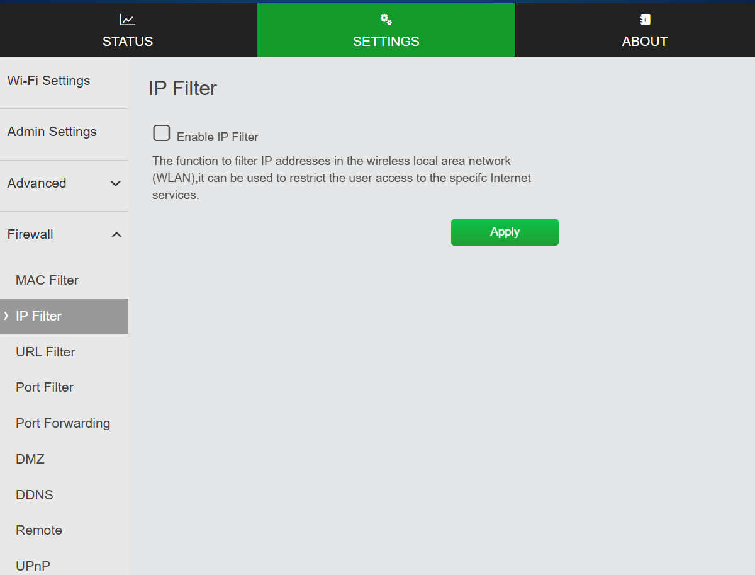Open Wi-Fi Settings in sidebar
755x575 pixels.
[49, 81]
